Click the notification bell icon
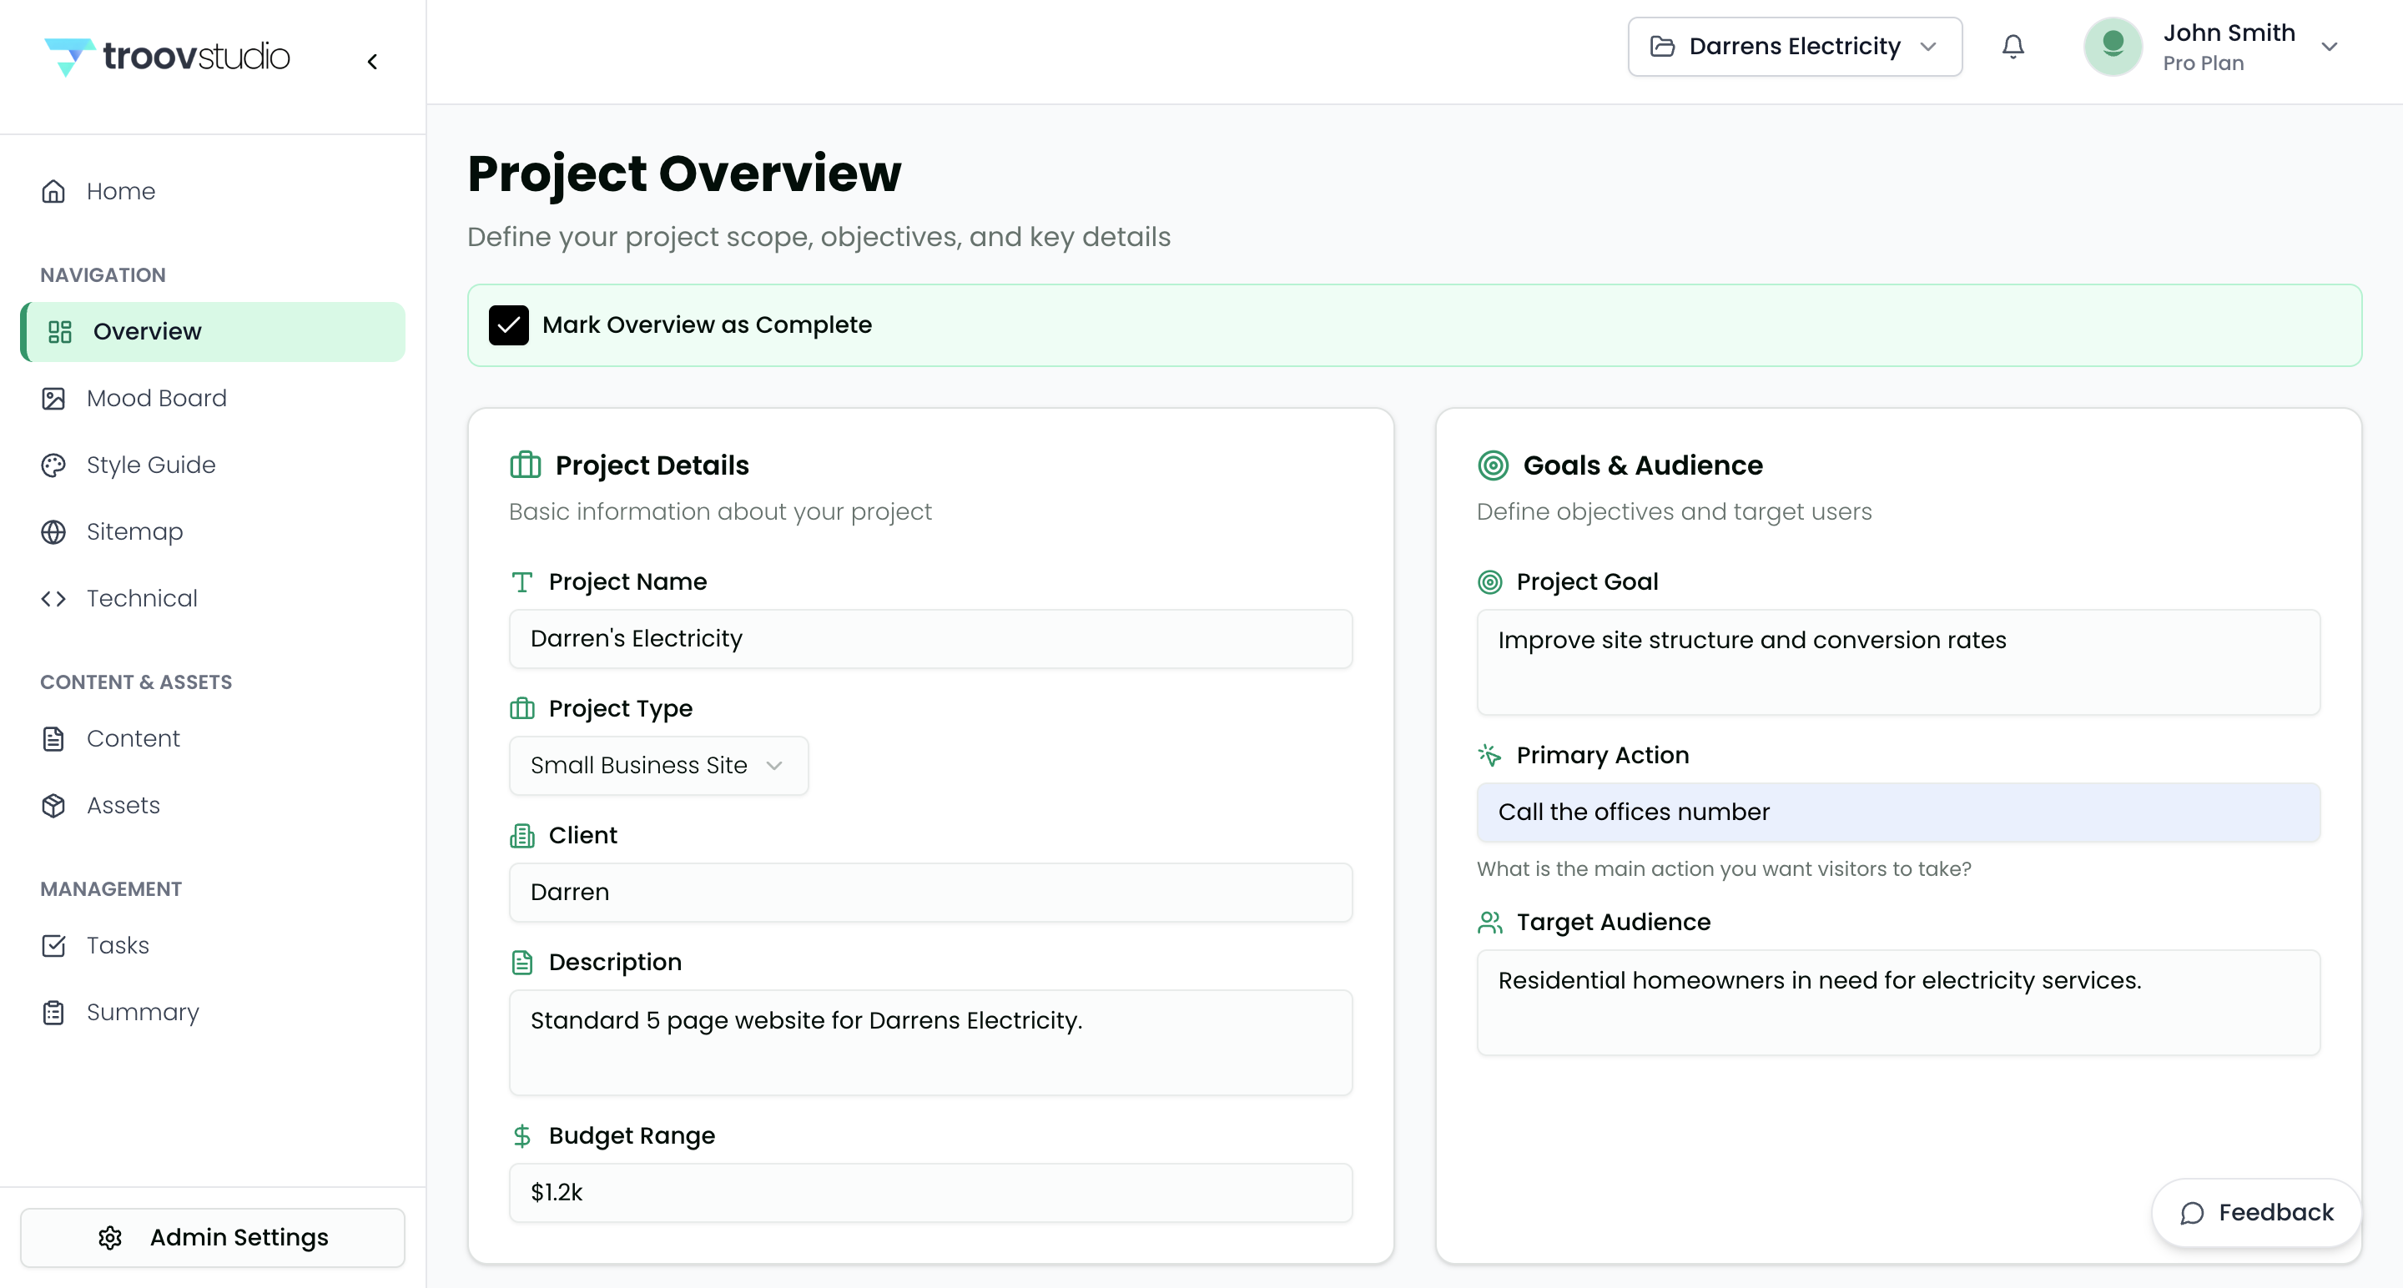 click(x=2013, y=47)
